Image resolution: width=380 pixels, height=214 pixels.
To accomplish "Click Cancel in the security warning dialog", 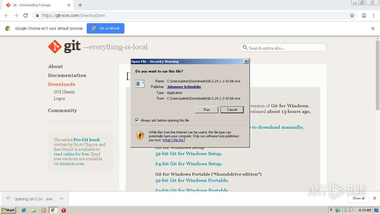I will [x=232, y=110].
